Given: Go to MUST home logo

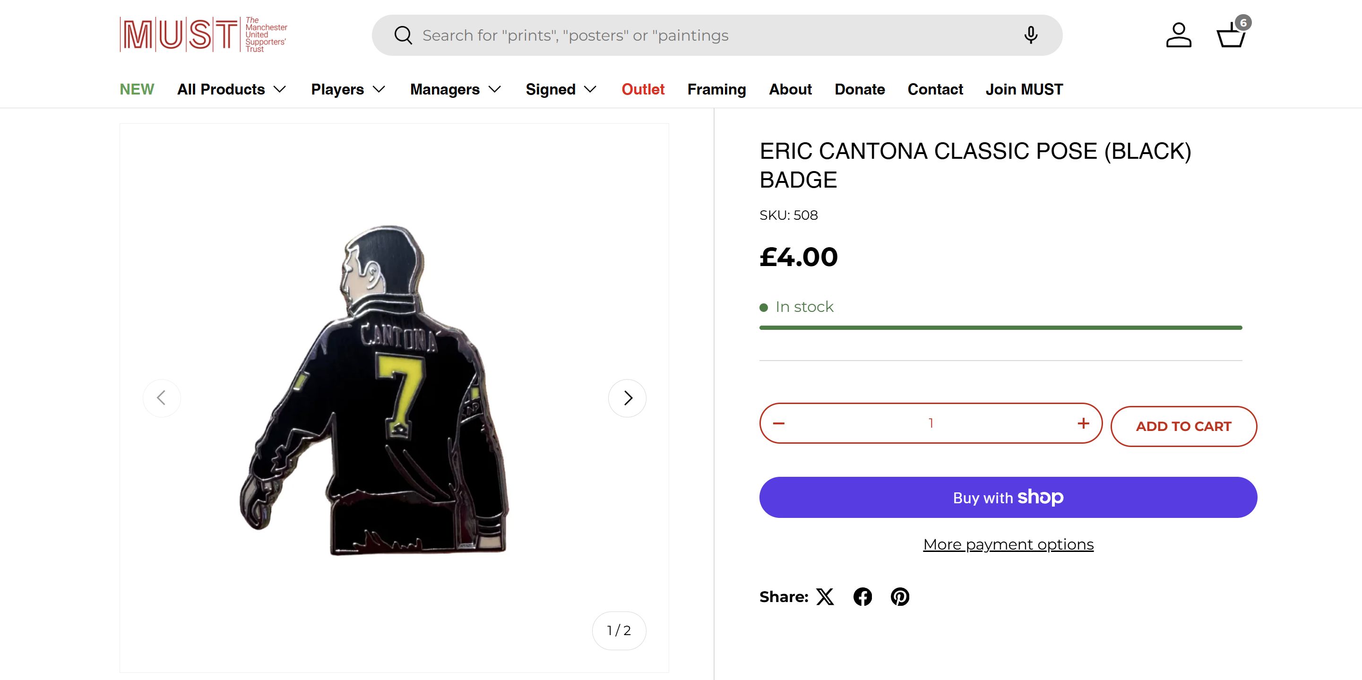Looking at the screenshot, I should coord(204,35).
